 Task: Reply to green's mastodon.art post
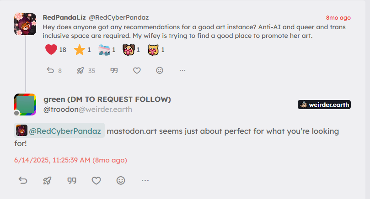23,181
